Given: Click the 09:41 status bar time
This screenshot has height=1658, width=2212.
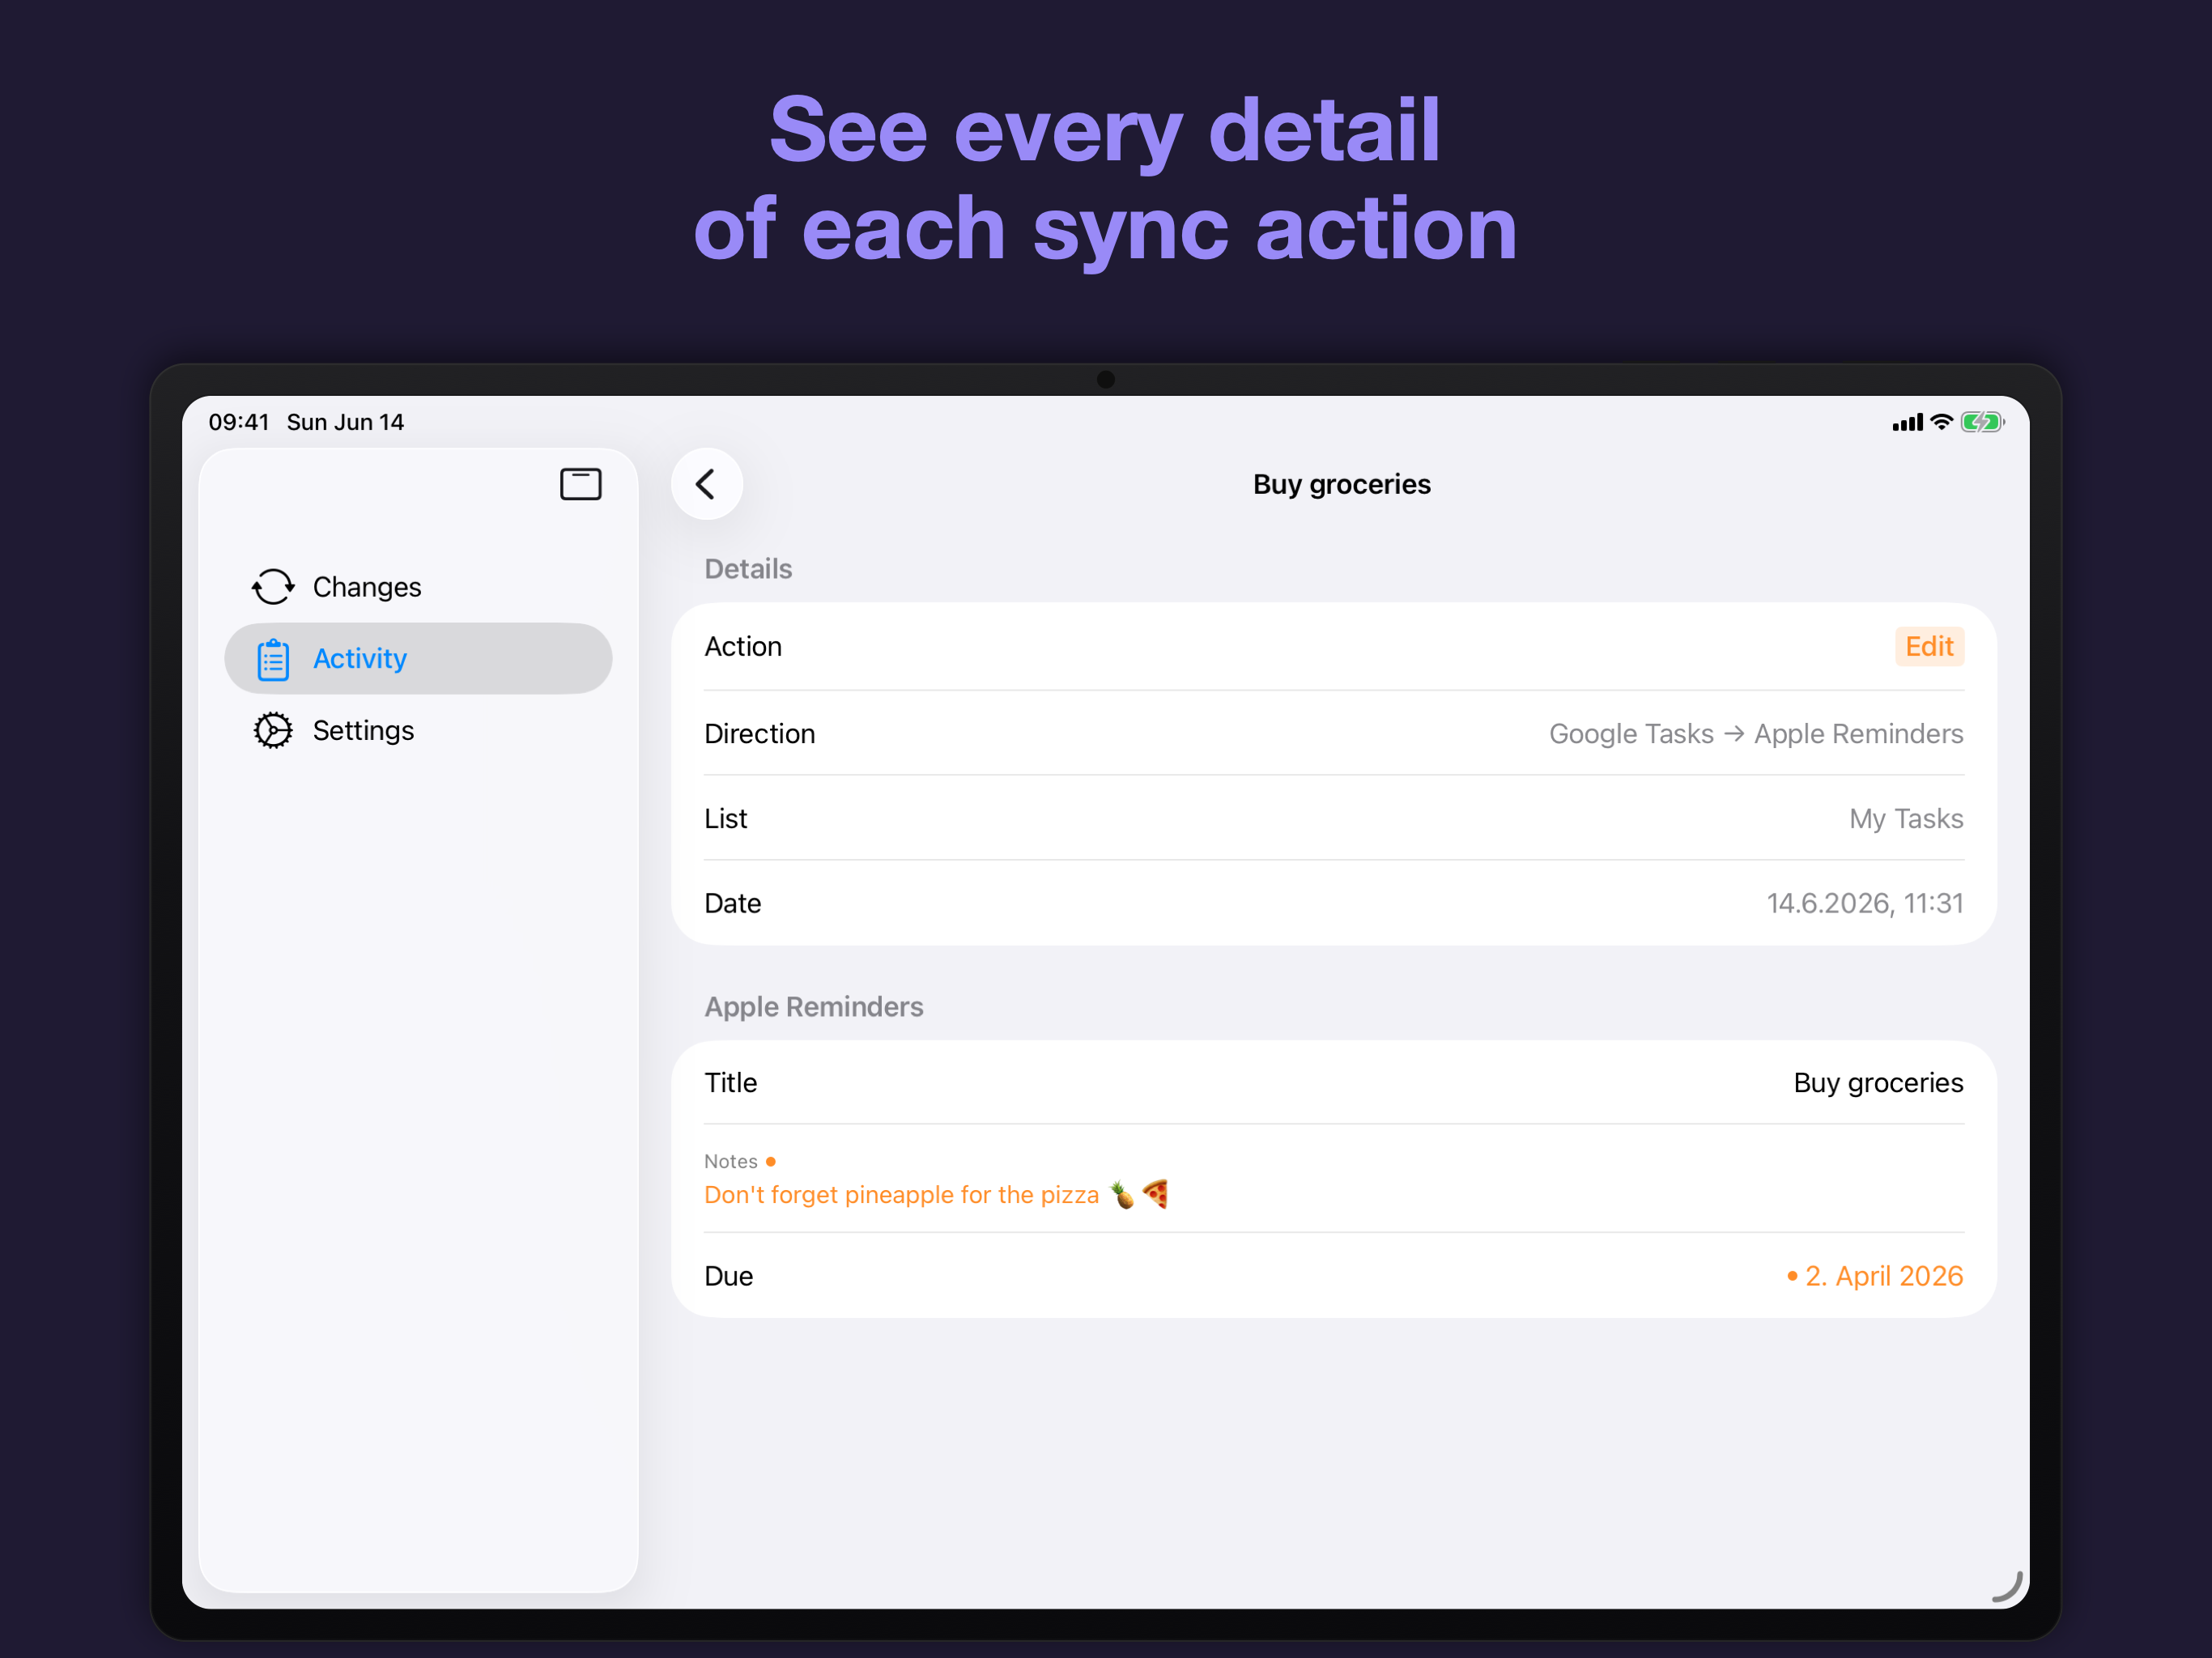Looking at the screenshot, I should (239, 422).
